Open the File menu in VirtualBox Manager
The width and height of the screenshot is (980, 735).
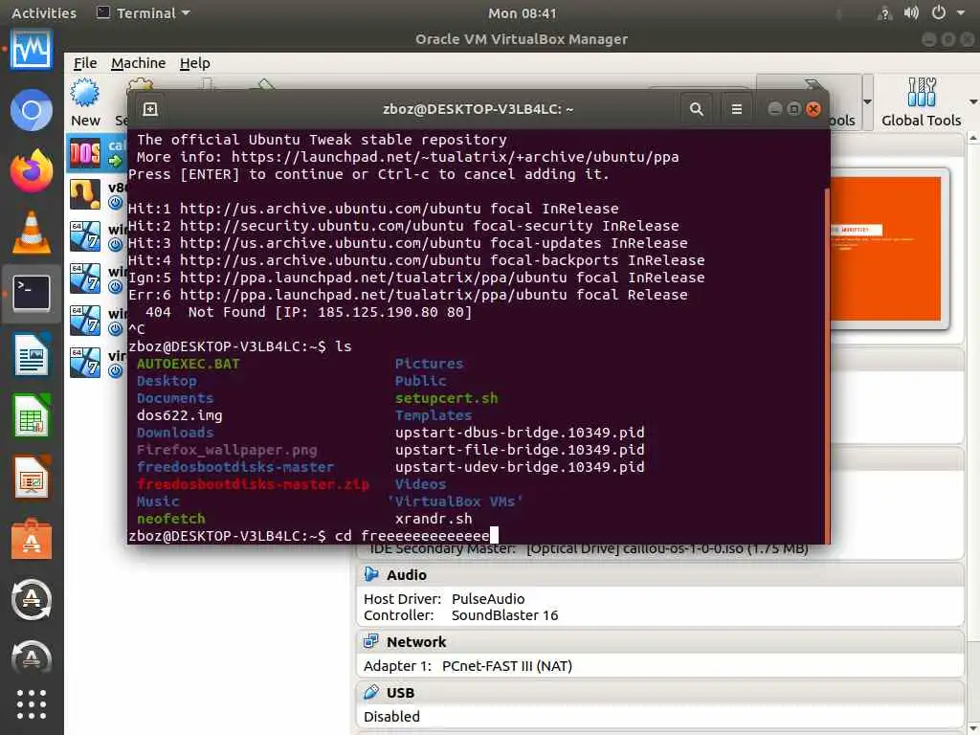tap(85, 63)
